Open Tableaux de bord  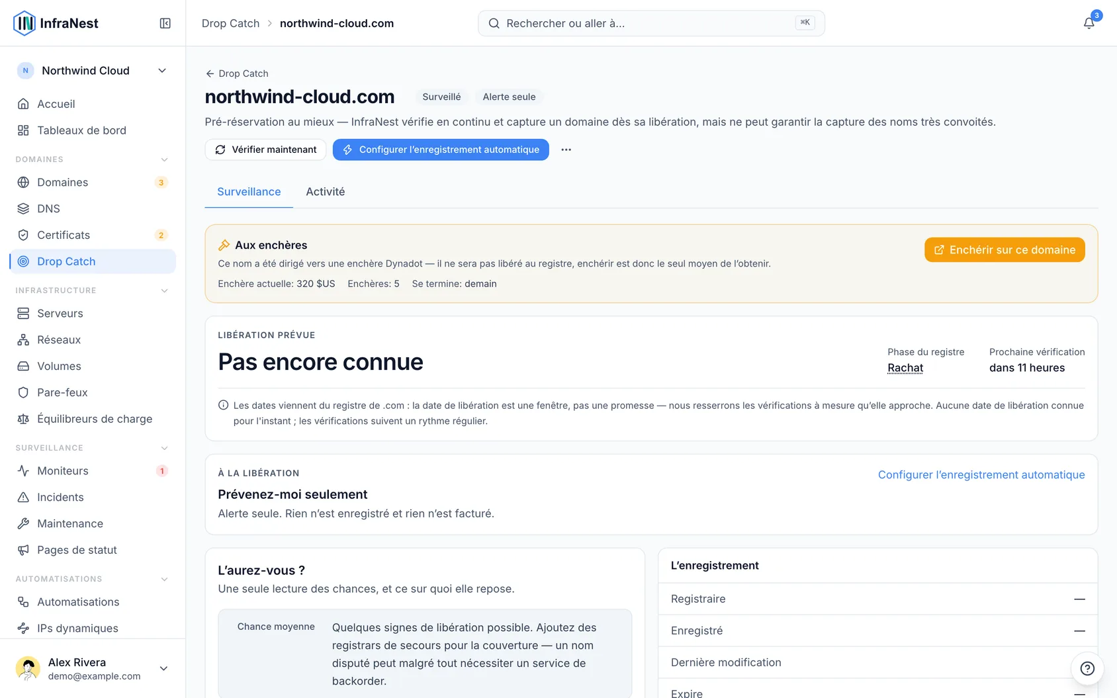coord(93,130)
